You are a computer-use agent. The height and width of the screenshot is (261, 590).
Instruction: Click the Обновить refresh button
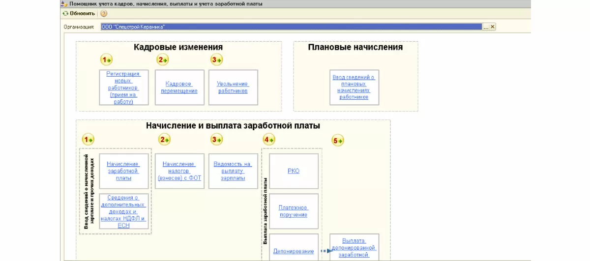coord(78,13)
